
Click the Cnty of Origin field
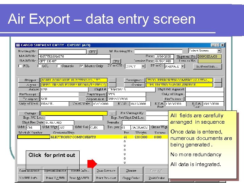pos(205,94)
